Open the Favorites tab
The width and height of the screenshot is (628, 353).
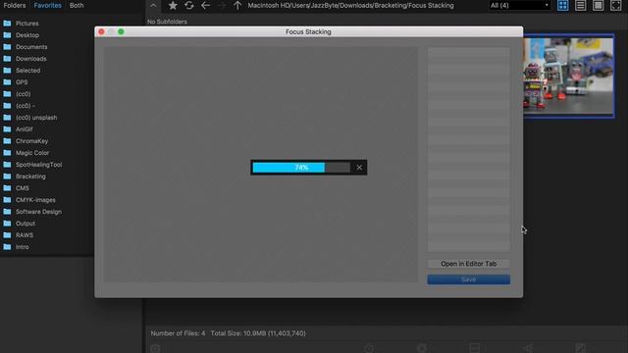click(48, 5)
